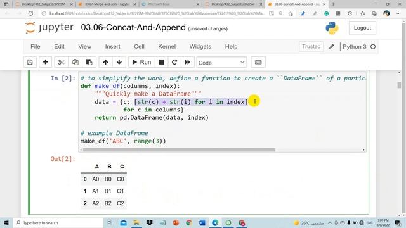This screenshot has width=406, height=228.
Task: Open the browser profile avatar
Action: point(386,13)
